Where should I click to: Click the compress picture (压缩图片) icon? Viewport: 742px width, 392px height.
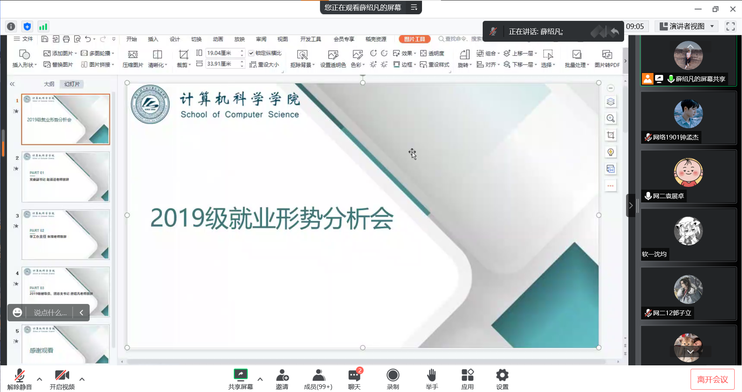pyautogui.click(x=133, y=54)
